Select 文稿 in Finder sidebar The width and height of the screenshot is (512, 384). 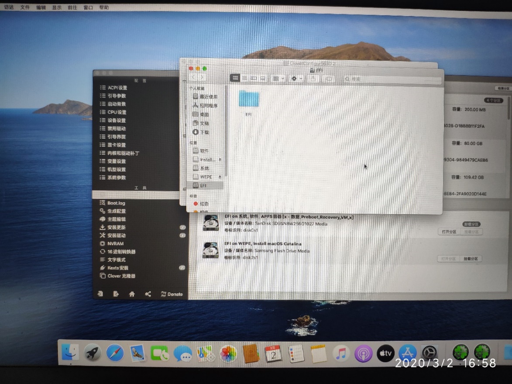coord(201,123)
